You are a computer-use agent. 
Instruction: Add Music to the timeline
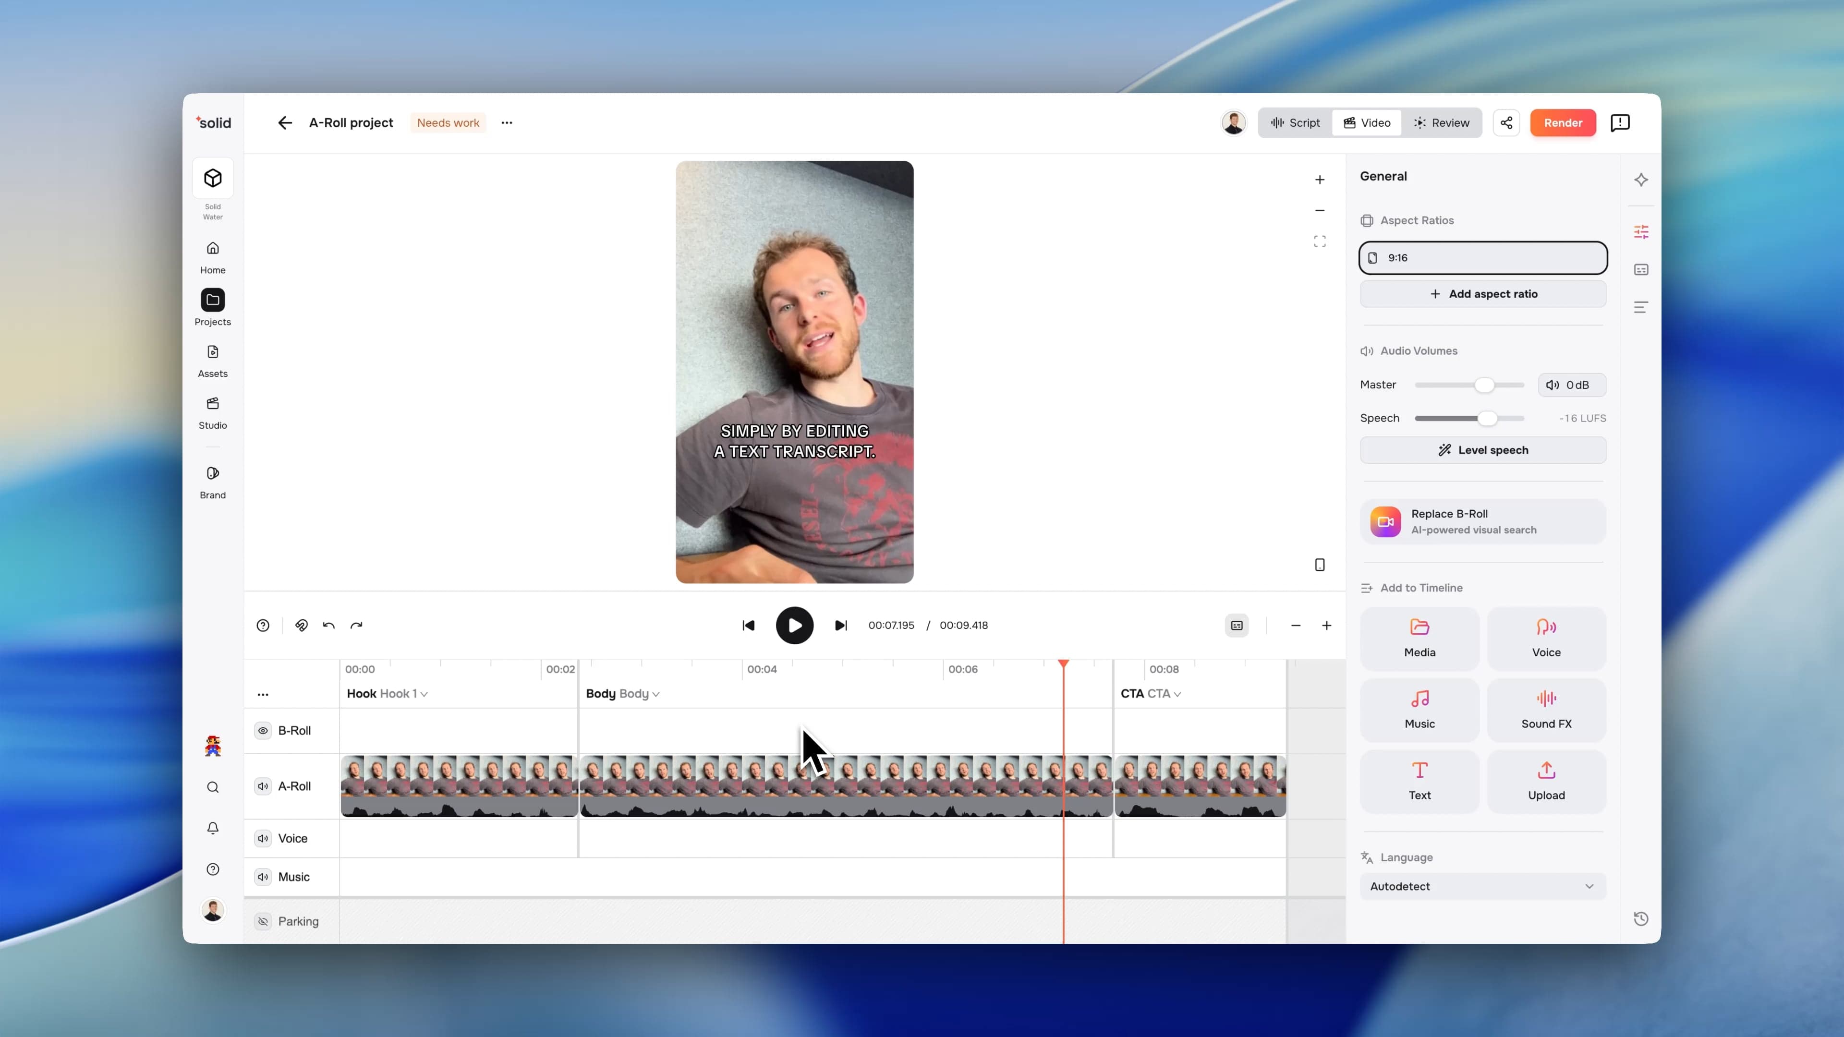(1419, 710)
